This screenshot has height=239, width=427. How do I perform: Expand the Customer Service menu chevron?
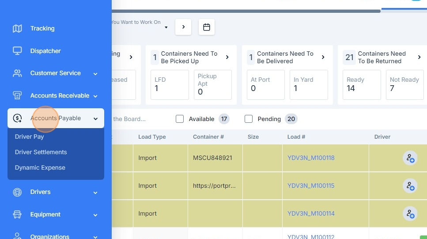[95, 74]
